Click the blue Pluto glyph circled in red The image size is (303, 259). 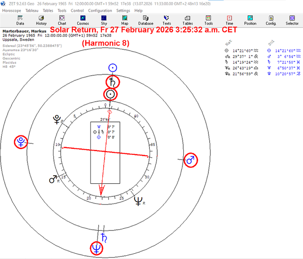point(21,142)
